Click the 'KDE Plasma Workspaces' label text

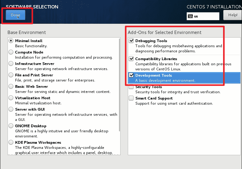[38, 143]
